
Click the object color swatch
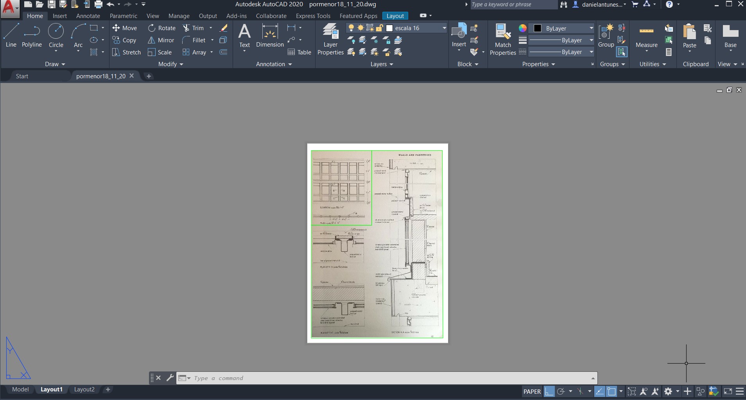pos(538,28)
